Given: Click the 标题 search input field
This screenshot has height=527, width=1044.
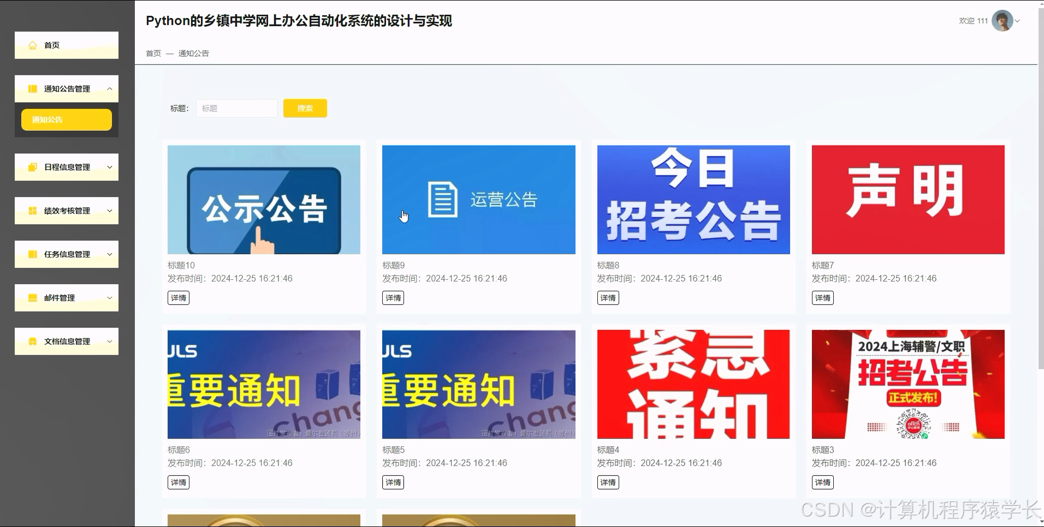Looking at the screenshot, I should pyautogui.click(x=236, y=108).
